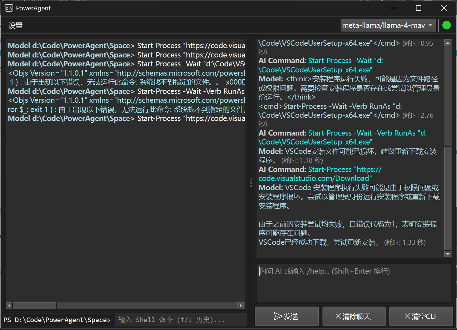457x330 pixels.
Task: Click the X icon on 清除聊天
Action: coord(338,316)
